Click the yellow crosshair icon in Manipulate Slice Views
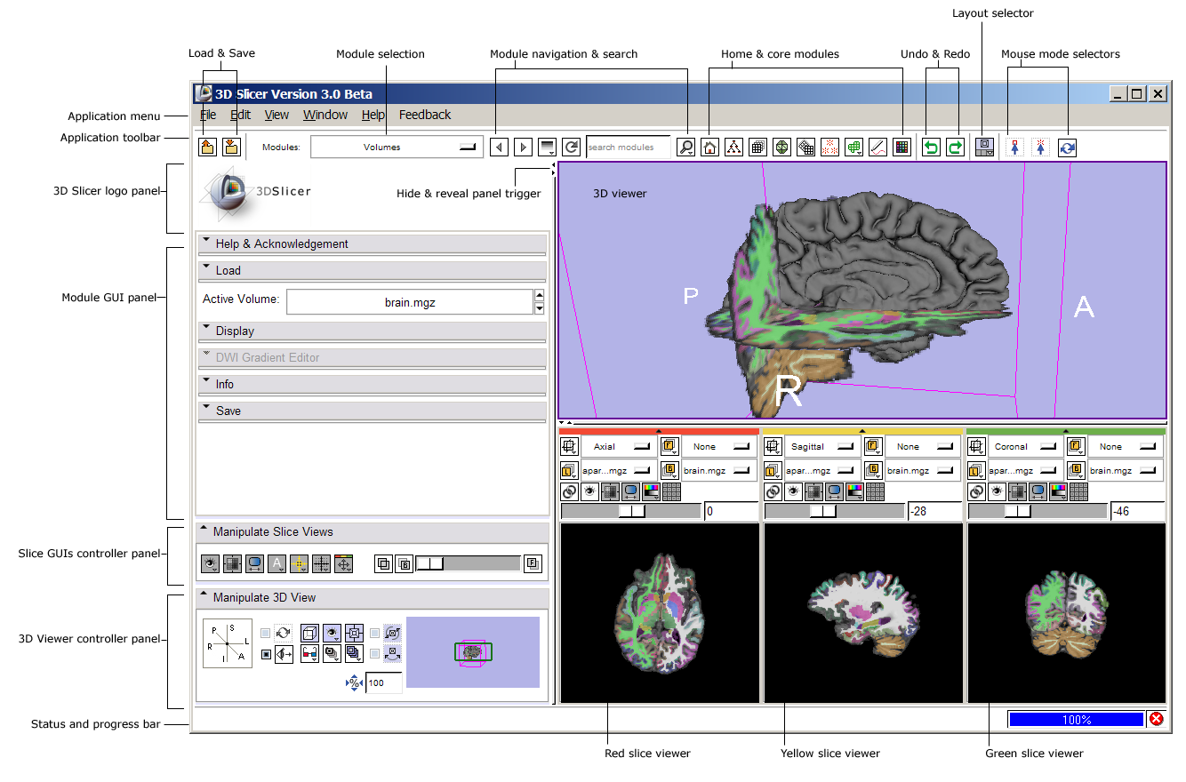Image resolution: width=1186 pixels, height=782 pixels. coord(300,563)
